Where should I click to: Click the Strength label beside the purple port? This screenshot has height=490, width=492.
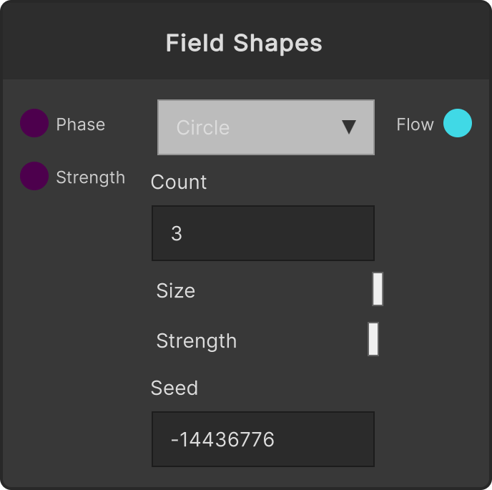[x=91, y=177]
